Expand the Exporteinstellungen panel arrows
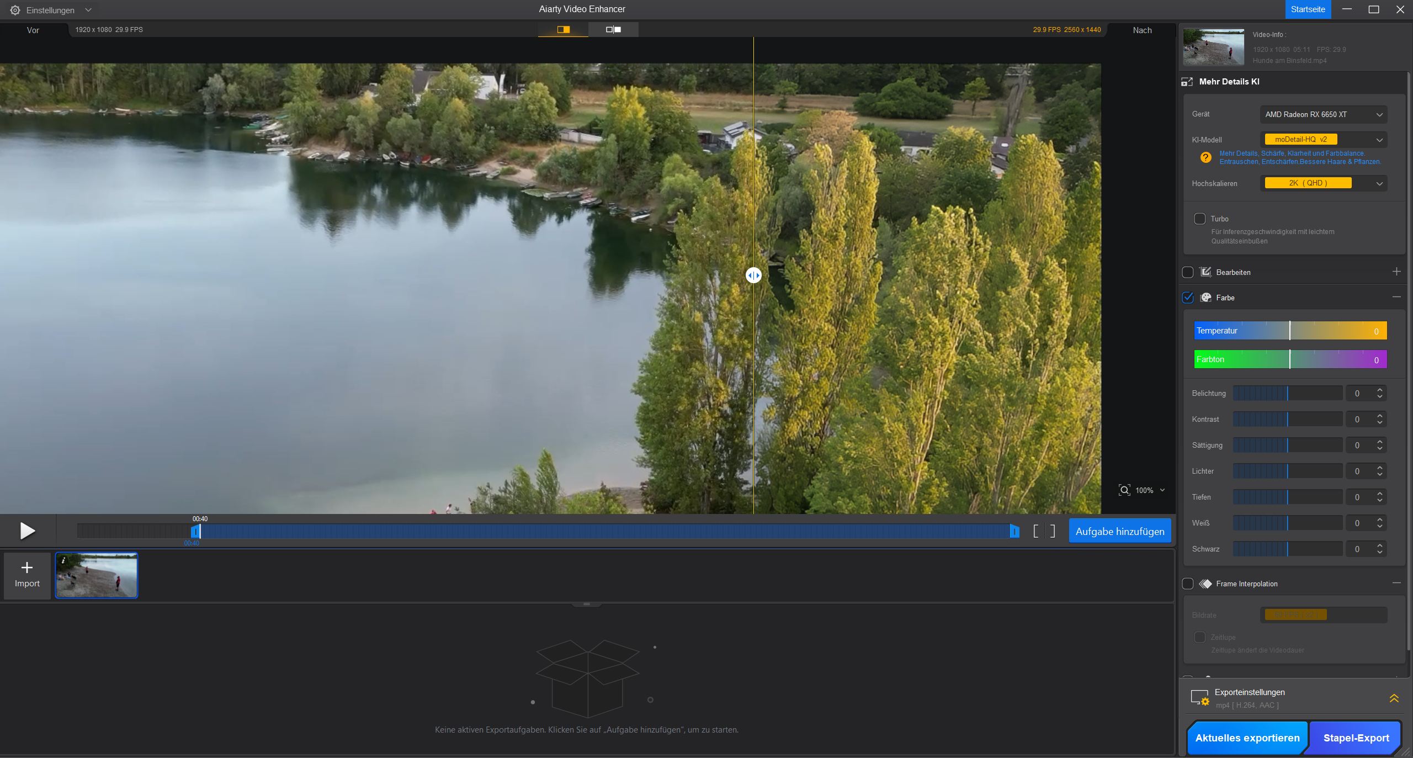The height and width of the screenshot is (758, 1413). [x=1394, y=698]
